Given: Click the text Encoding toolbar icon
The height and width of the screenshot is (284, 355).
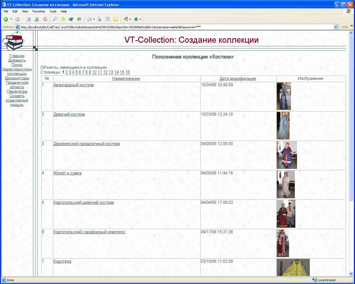Looking at the screenshot, I should (x=136, y=19).
